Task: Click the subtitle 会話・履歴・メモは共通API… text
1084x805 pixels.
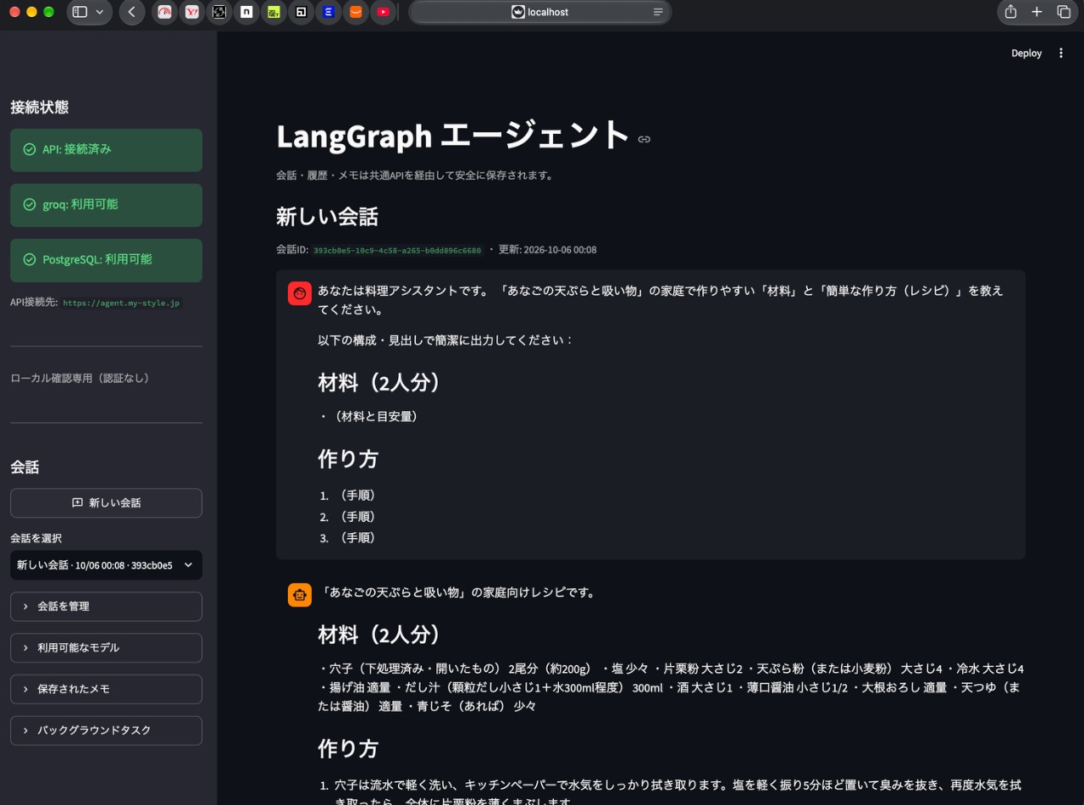Action: 415,175
